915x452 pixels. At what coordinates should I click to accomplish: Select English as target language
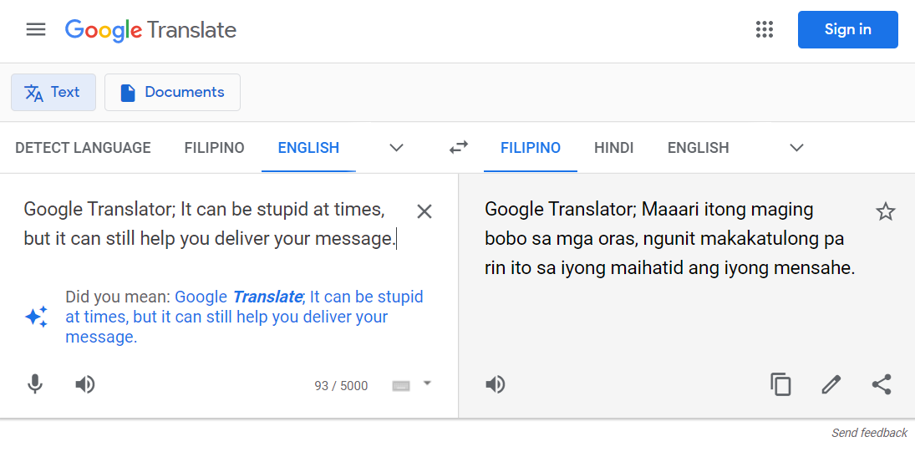click(x=698, y=148)
